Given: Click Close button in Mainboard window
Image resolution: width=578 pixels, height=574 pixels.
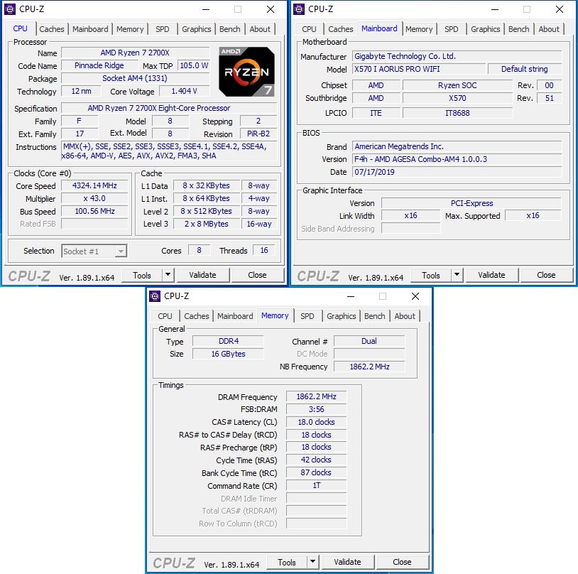Looking at the screenshot, I should click(546, 275).
